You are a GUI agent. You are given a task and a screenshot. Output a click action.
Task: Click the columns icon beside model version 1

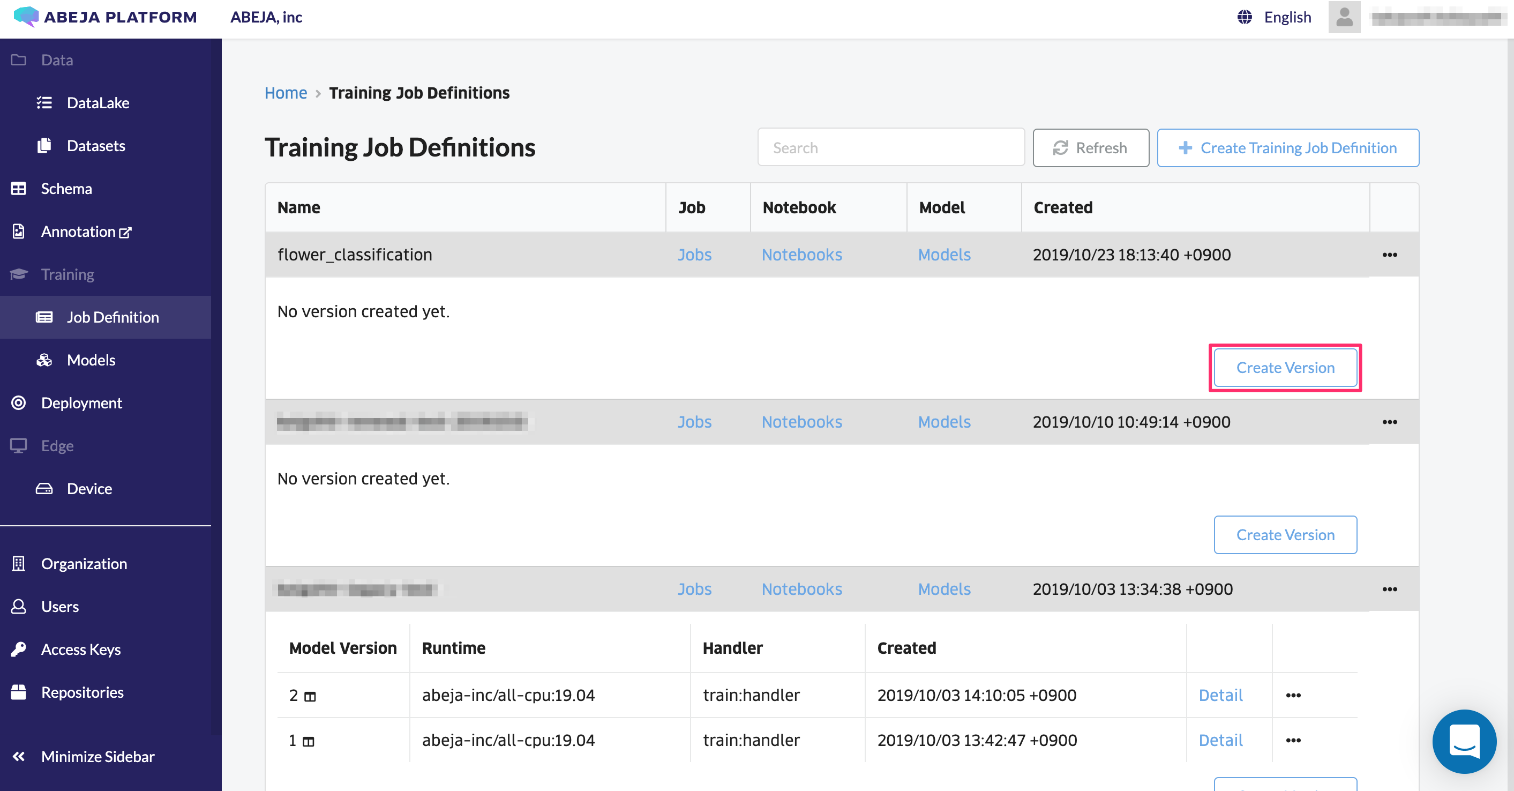click(x=309, y=741)
